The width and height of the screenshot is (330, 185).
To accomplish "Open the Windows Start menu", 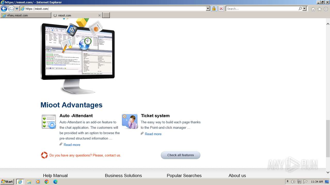I will coord(7,182).
